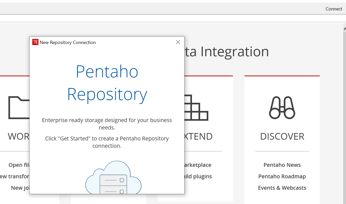
Task: Click the building blocks icon above EXTEND
Action: pyautogui.click(x=197, y=108)
